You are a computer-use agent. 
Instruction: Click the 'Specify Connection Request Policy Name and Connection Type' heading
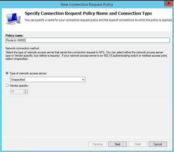[x=88, y=13]
